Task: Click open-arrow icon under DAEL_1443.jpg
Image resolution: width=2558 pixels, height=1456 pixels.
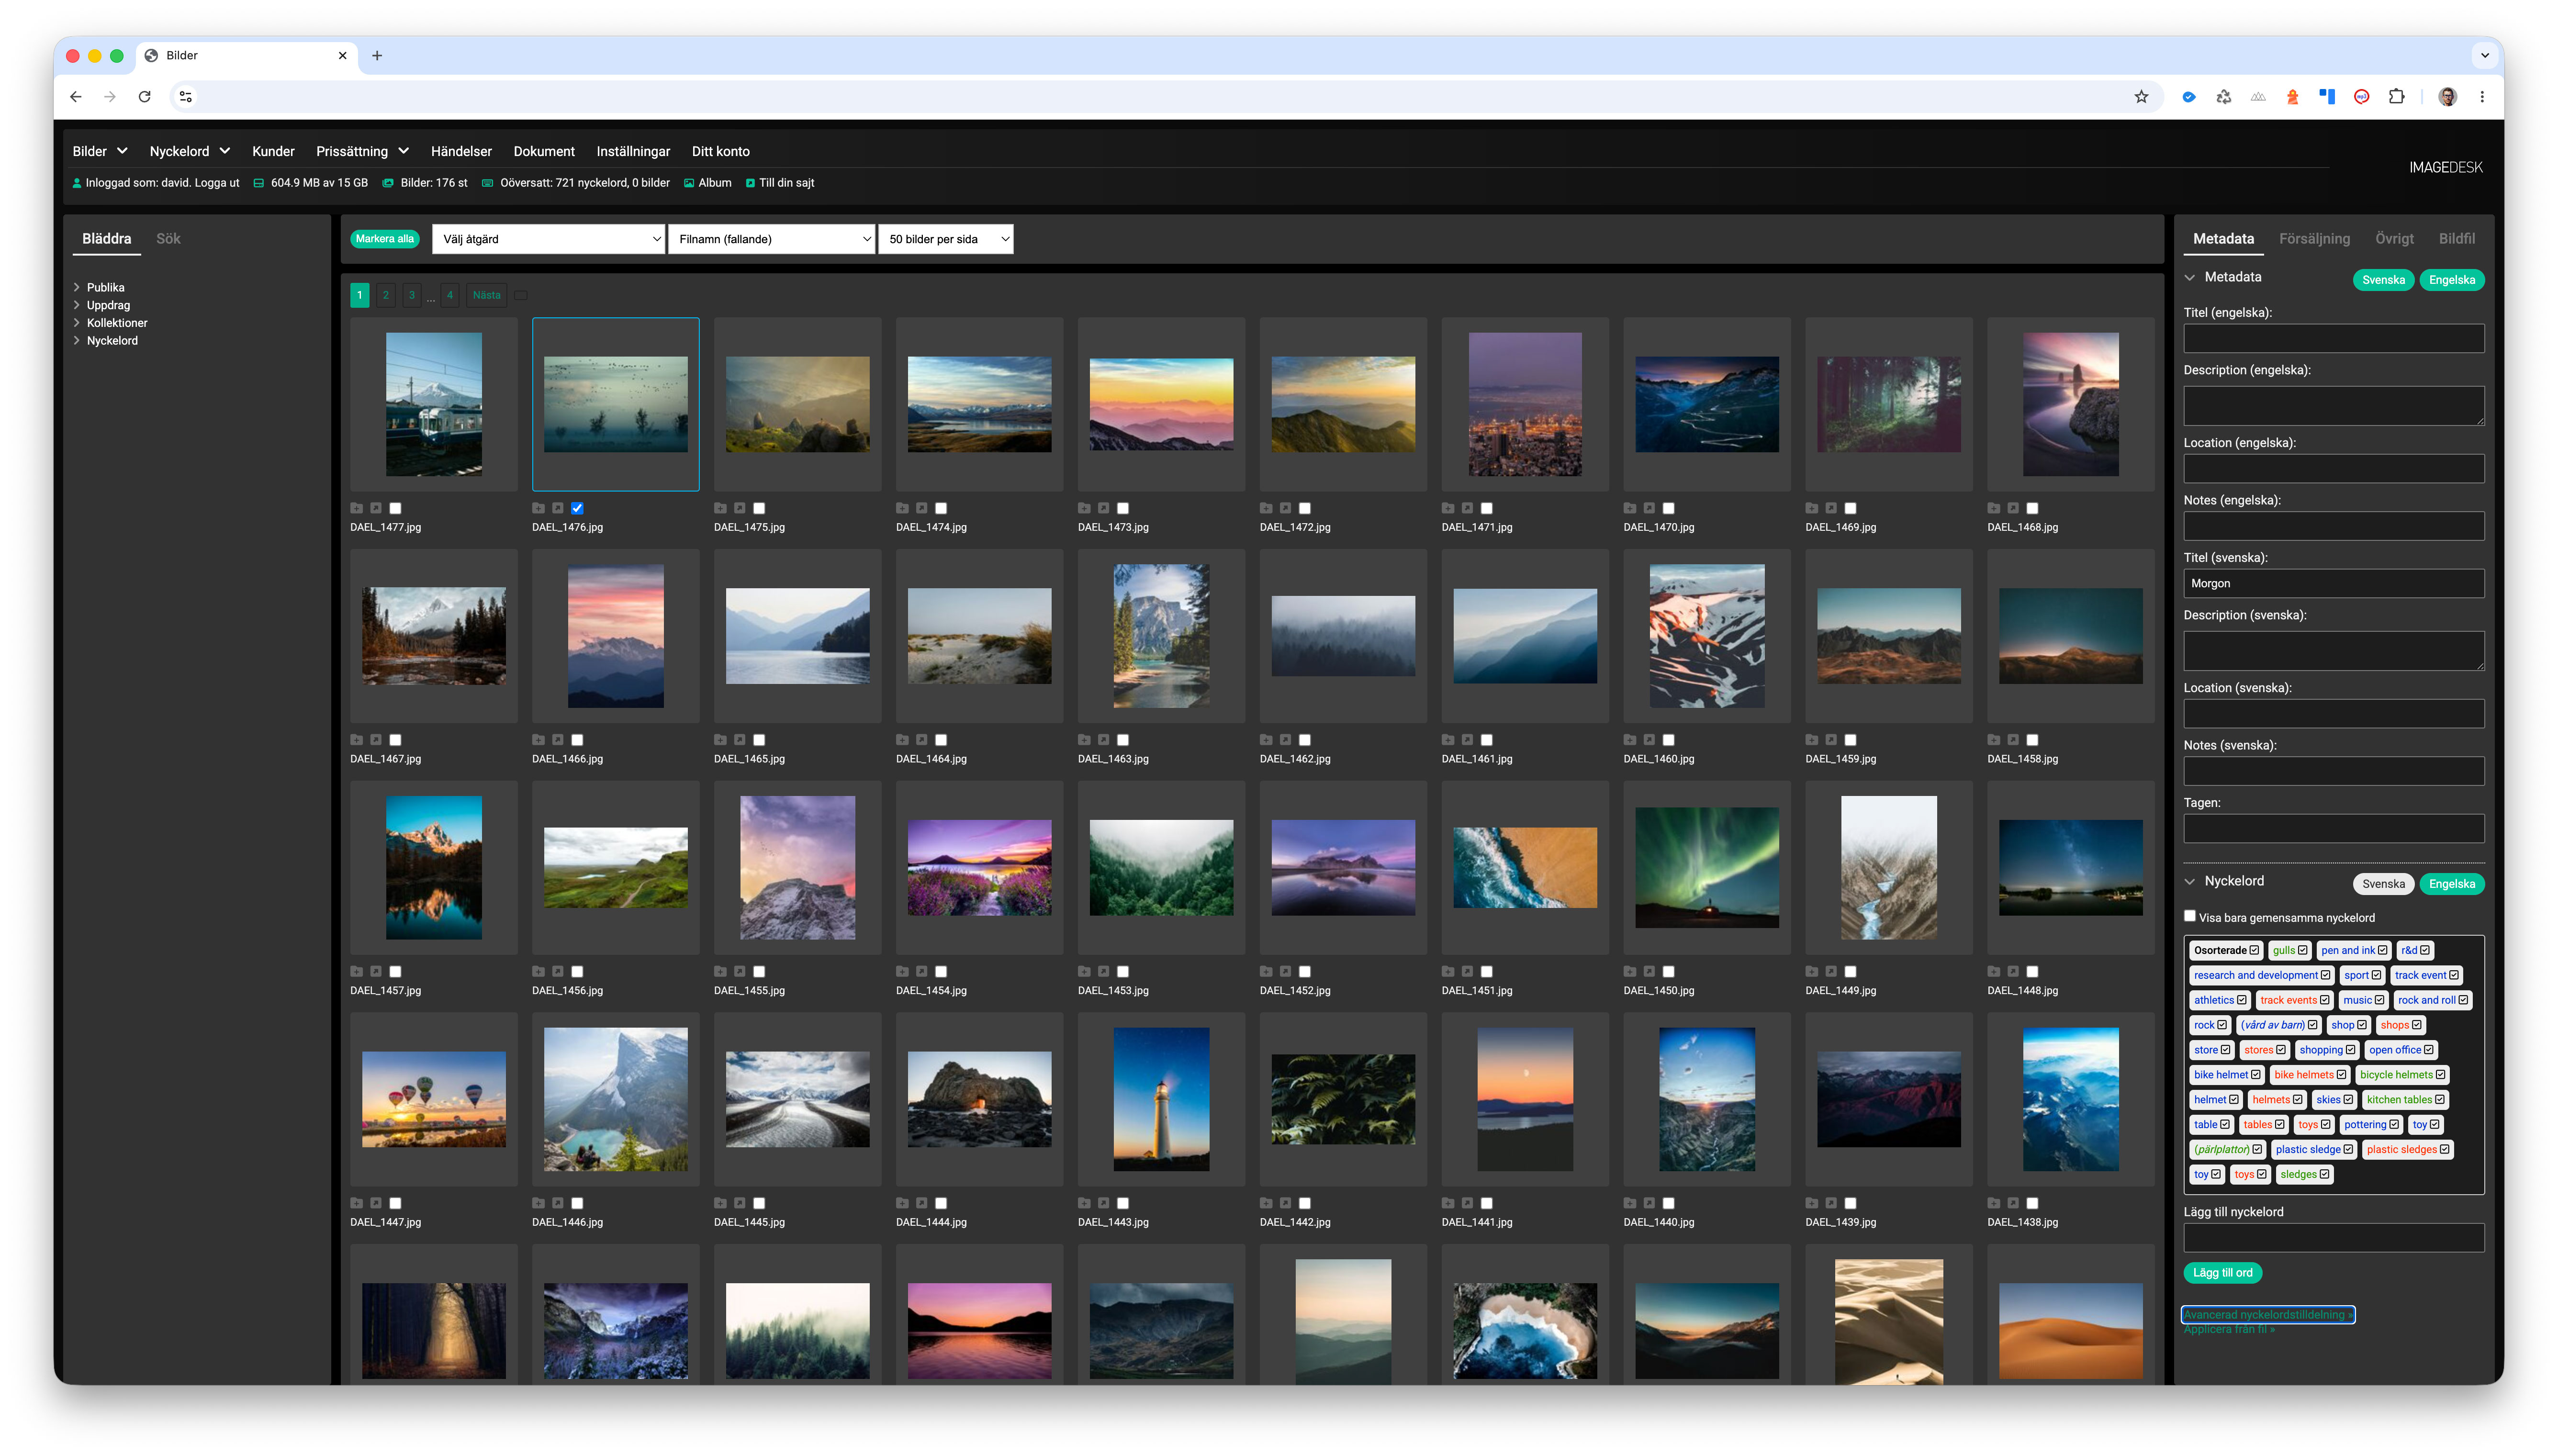Action: pos(1104,1203)
